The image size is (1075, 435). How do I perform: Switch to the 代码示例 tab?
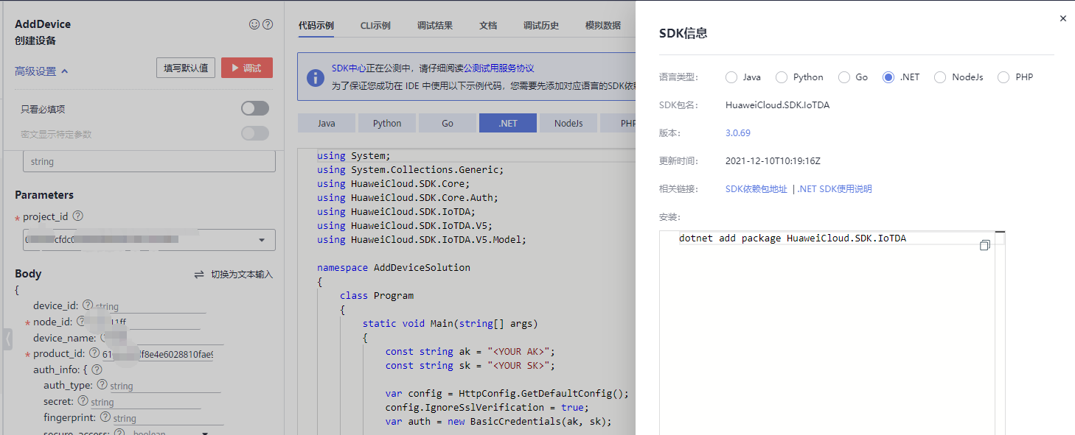point(316,25)
